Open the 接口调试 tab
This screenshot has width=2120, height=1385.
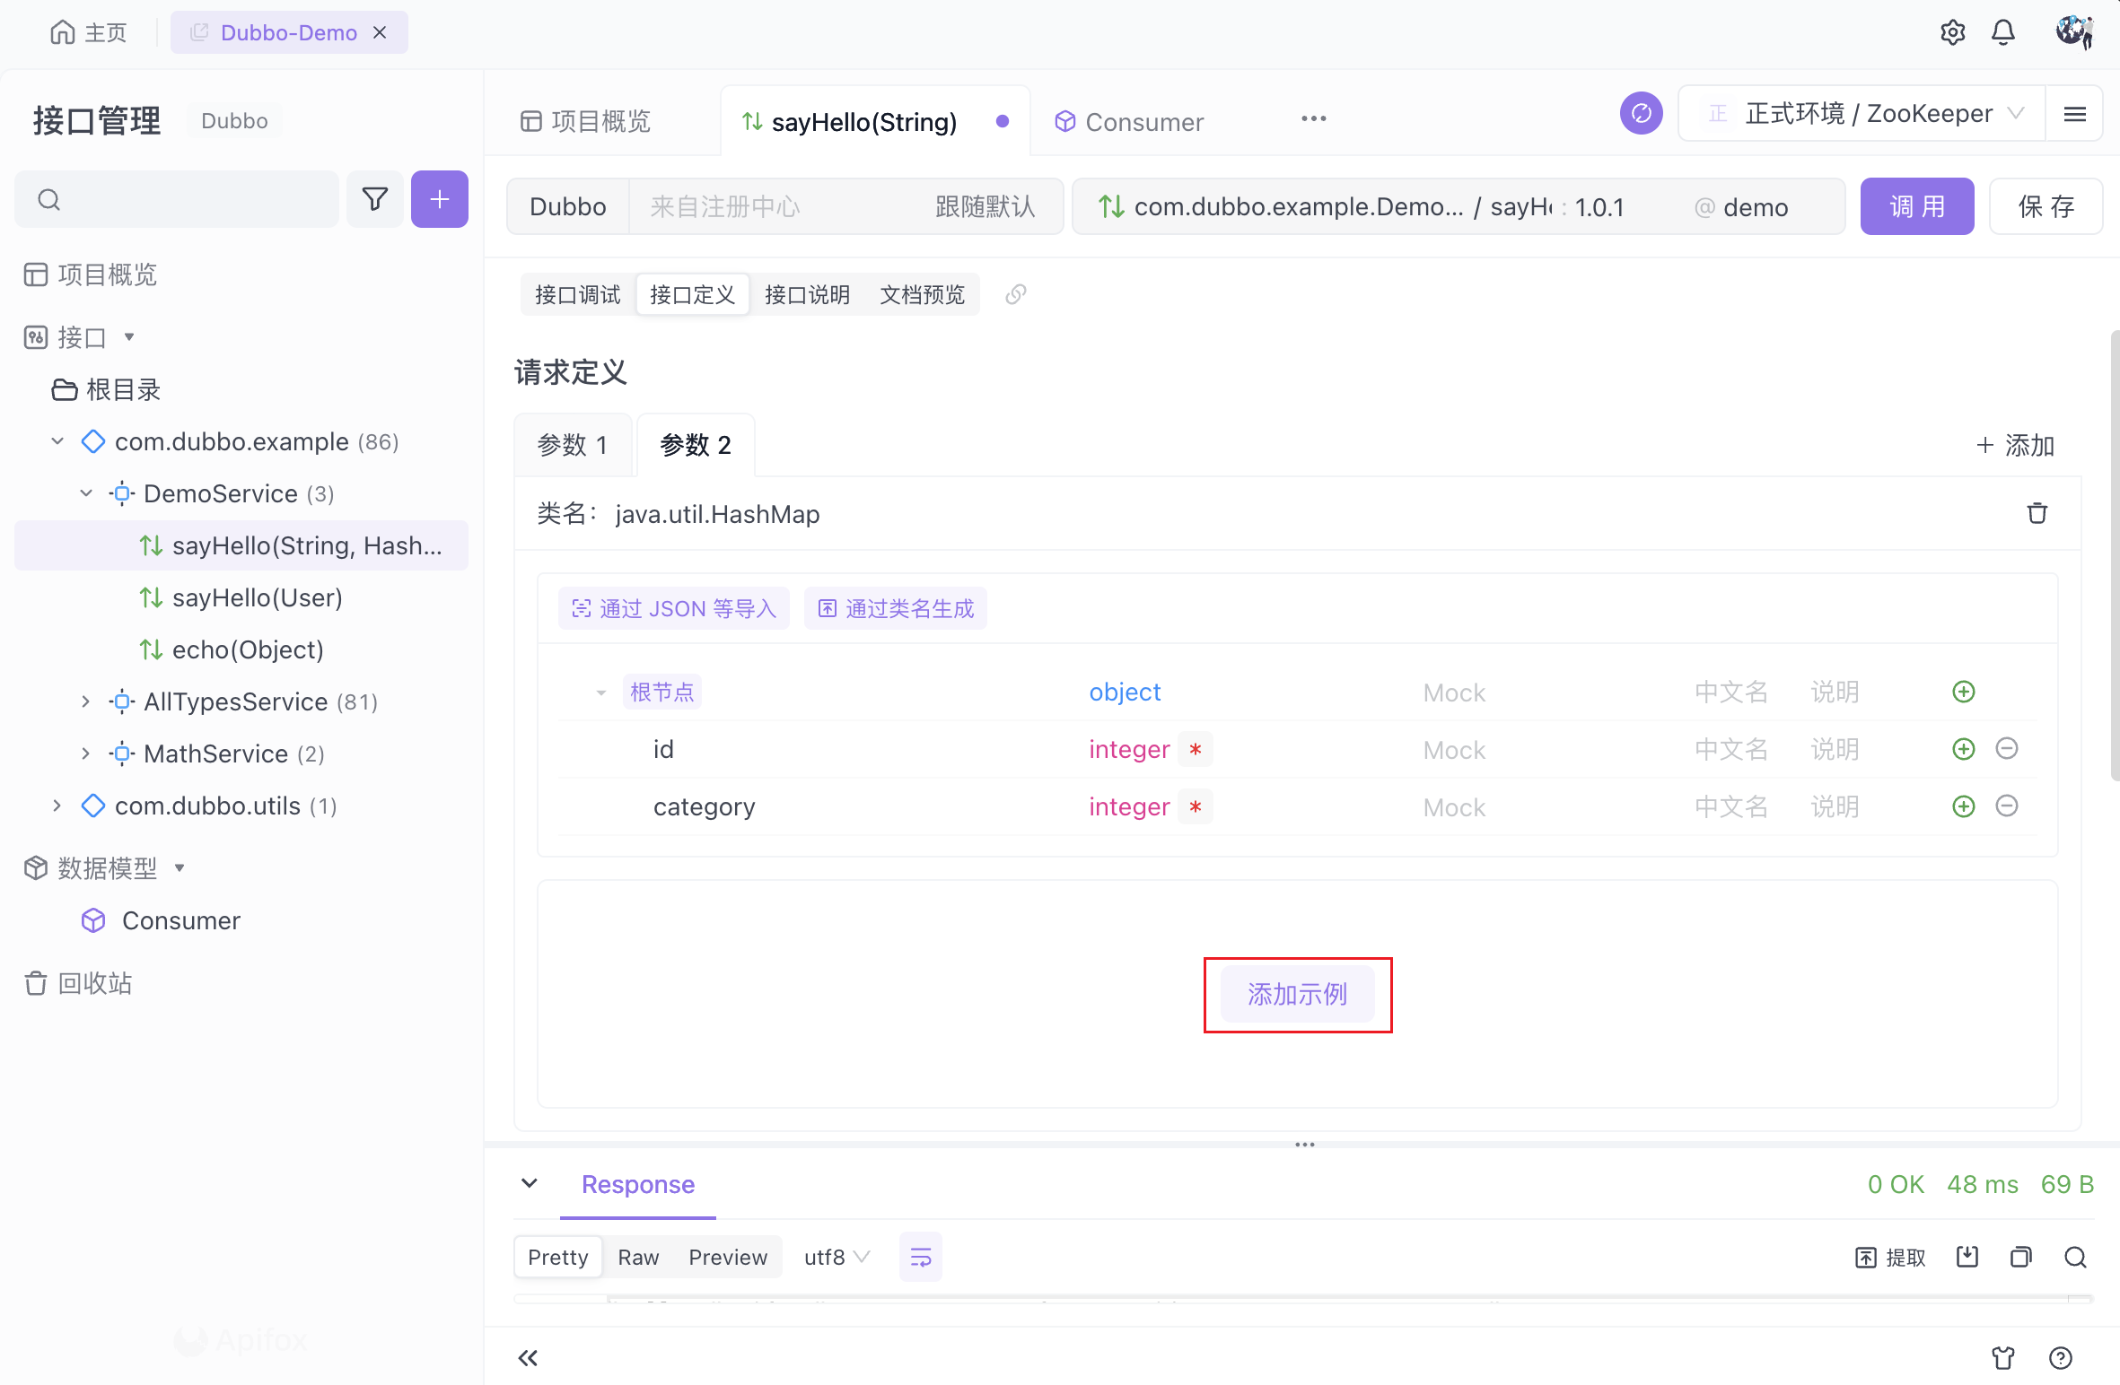pyautogui.click(x=577, y=294)
